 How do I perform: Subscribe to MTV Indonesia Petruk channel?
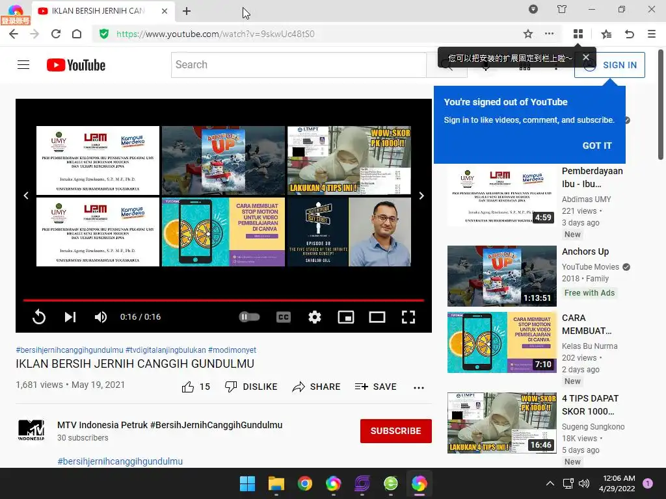coord(396,431)
